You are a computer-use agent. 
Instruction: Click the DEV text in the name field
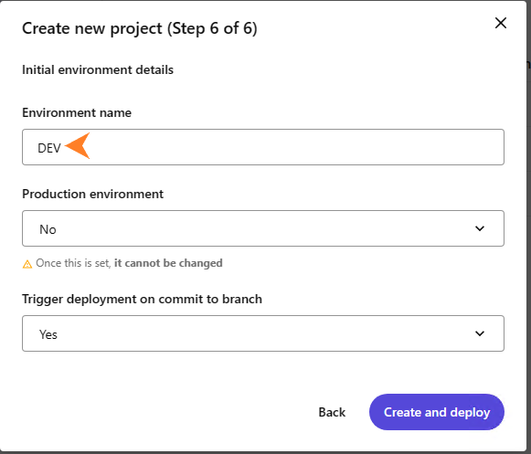(49, 148)
